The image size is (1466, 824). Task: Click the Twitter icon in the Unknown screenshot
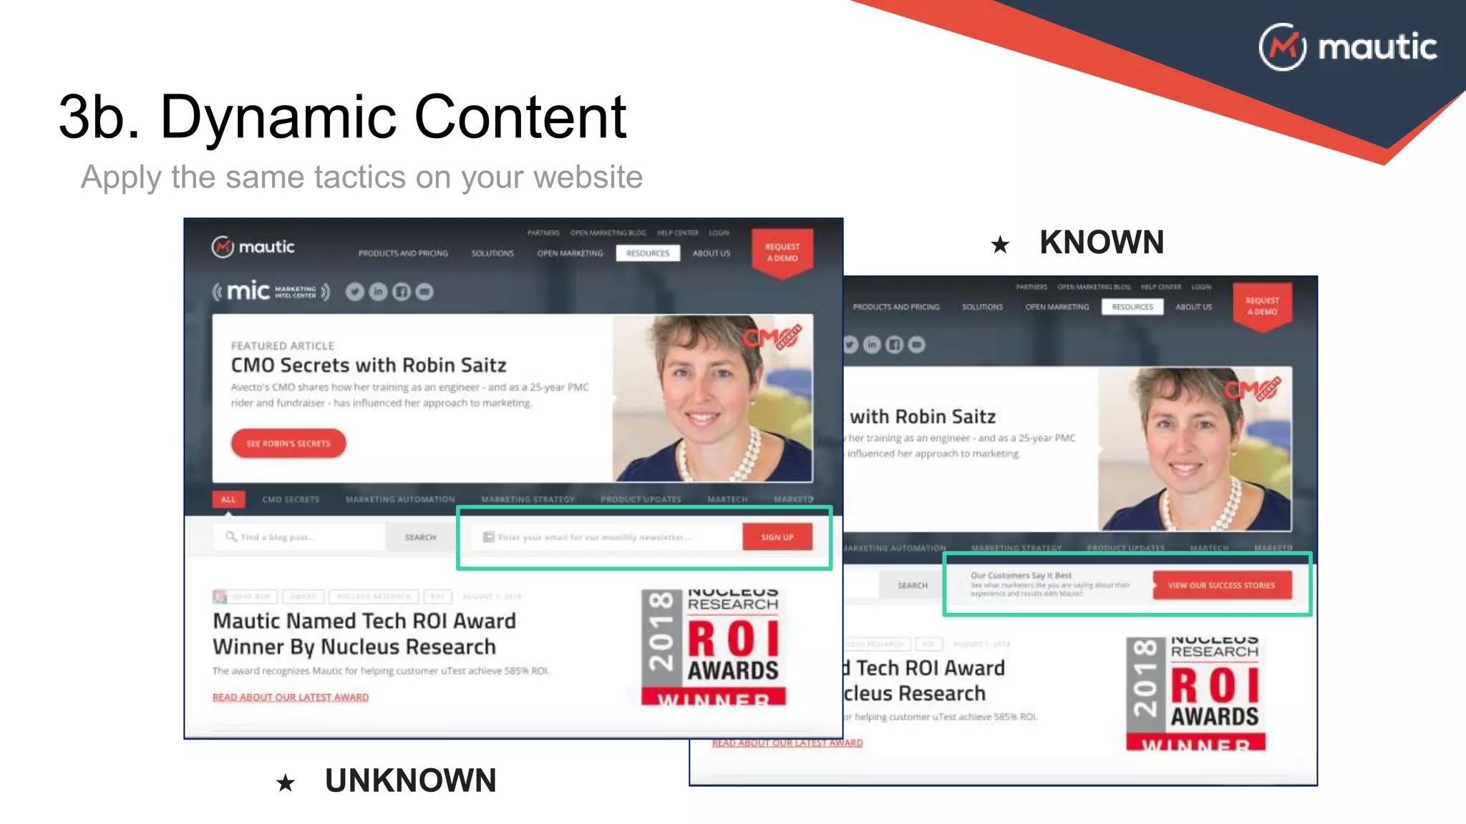pyautogui.click(x=355, y=292)
